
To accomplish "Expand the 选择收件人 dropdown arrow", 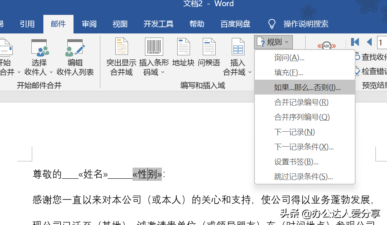I will coord(51,72).
